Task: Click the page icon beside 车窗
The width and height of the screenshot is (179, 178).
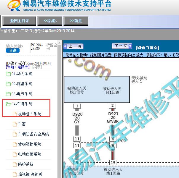Action: point(15,124)
